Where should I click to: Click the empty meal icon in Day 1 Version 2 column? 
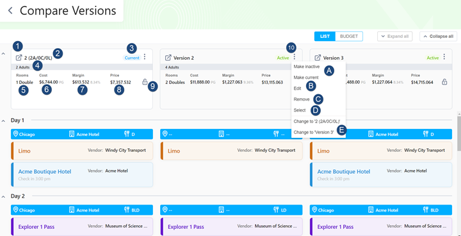coord(276,134)
